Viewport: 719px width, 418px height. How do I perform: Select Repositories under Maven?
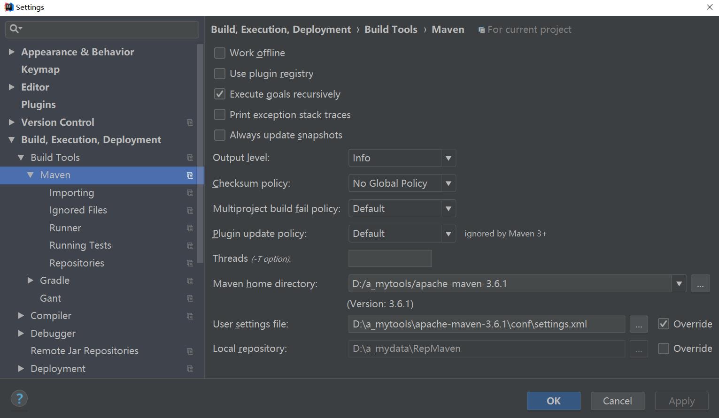click(x=77, y=263)
